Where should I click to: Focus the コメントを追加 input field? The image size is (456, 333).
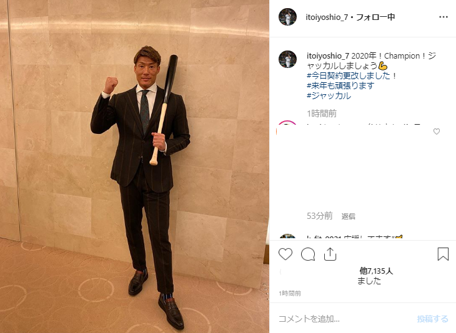[x=343, y=319]
